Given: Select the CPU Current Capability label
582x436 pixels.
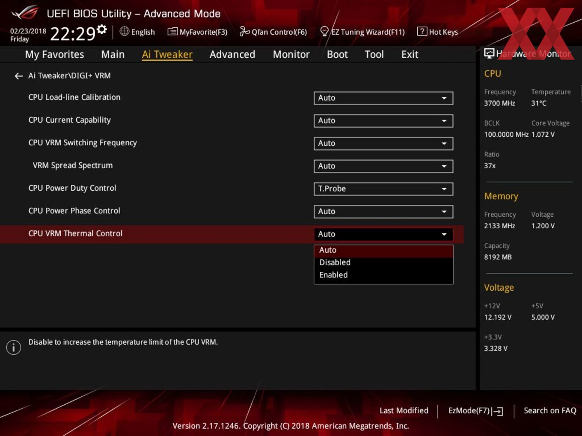Looking at the screenshot, I should click(69, 120).
